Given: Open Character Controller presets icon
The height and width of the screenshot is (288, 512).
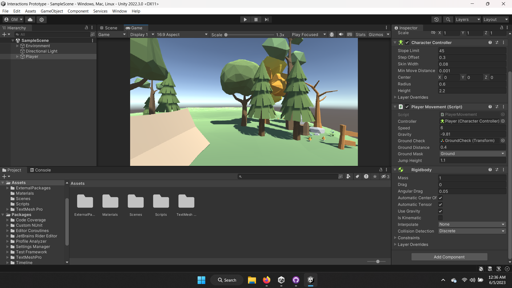Looking at the screenshot, I should [497, 42].
